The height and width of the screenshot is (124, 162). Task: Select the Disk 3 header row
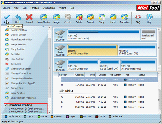pos(66,91)
